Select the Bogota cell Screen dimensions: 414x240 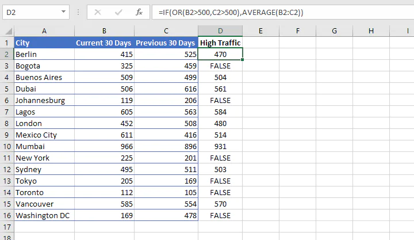(44, 66)
